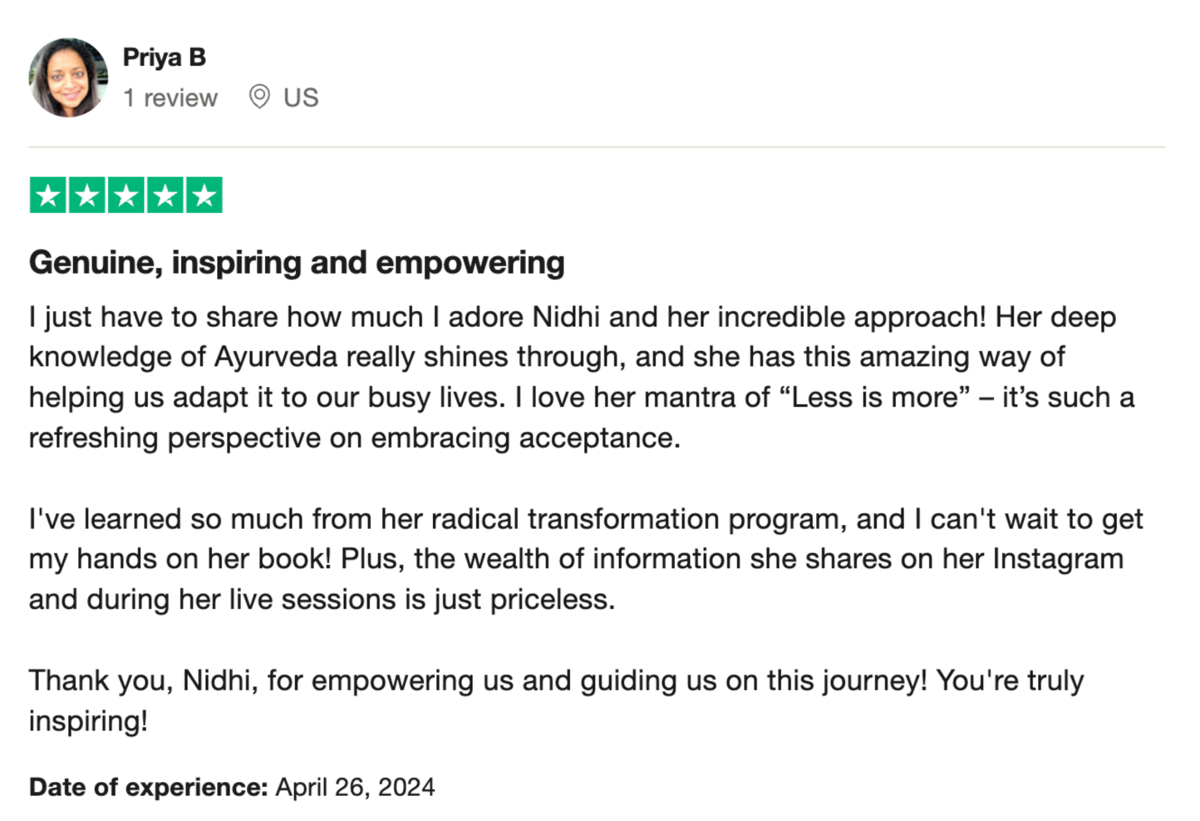Click the final word "inspiring!" of the review

point(88,721)
